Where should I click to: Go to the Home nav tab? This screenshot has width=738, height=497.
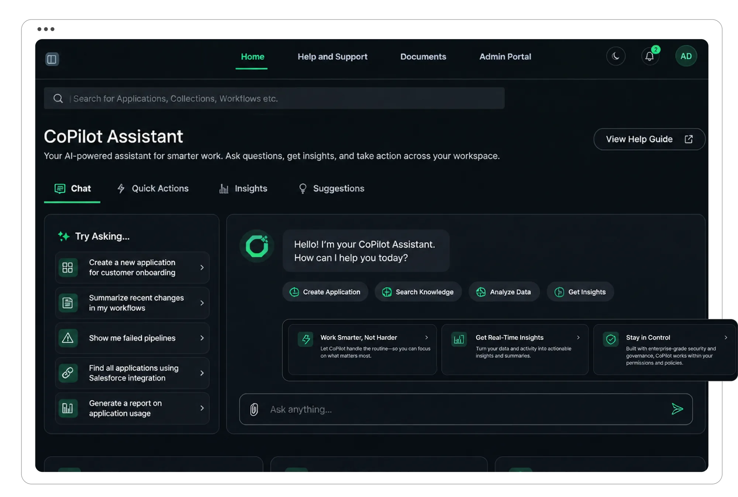tap(252, 56)
